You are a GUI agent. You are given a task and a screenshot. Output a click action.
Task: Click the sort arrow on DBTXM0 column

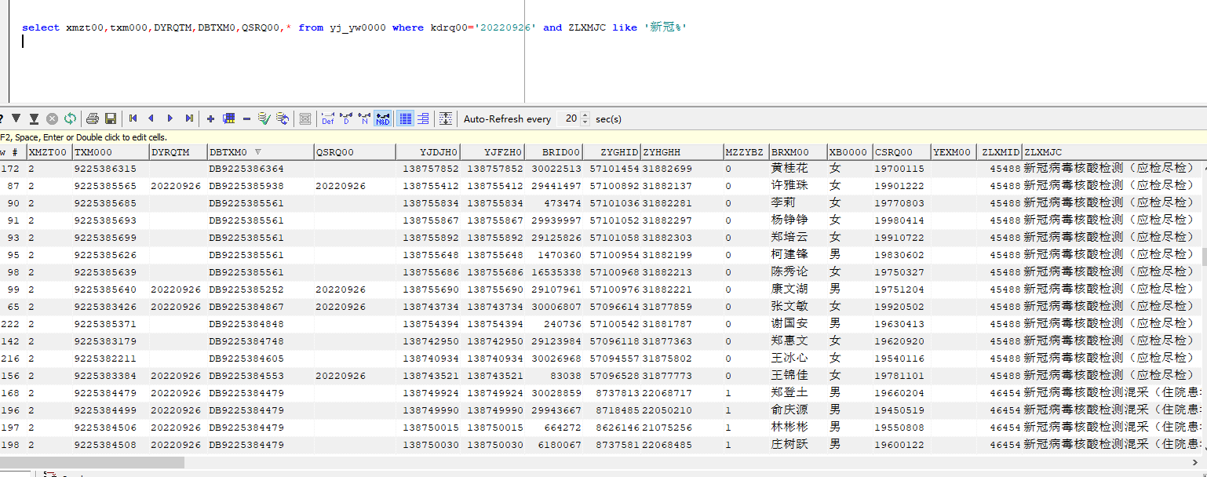[258, 152]
